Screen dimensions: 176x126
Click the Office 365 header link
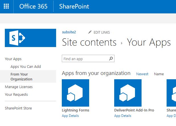[x=33, y=6]
